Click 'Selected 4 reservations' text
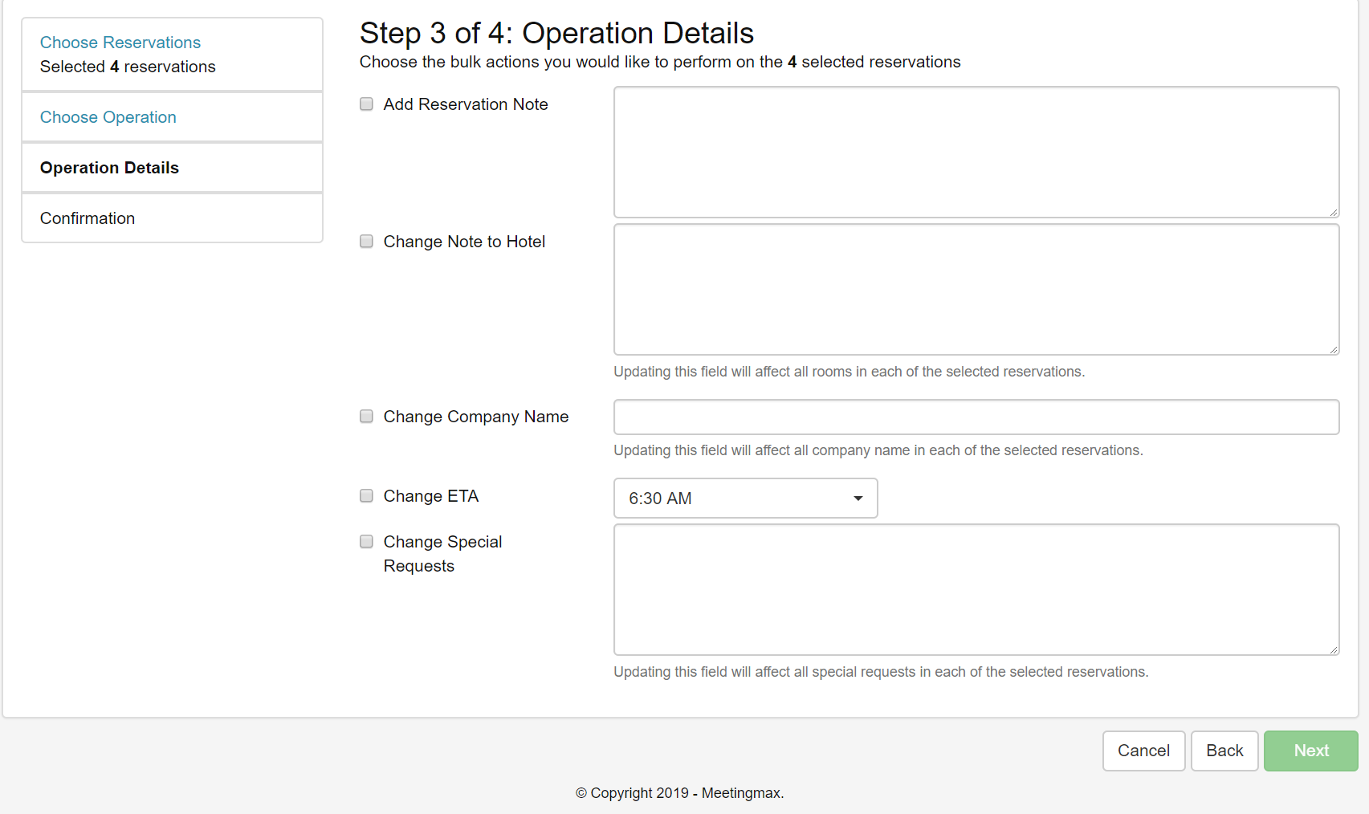This screenshot has height=814, width=1369. point(128,67)
